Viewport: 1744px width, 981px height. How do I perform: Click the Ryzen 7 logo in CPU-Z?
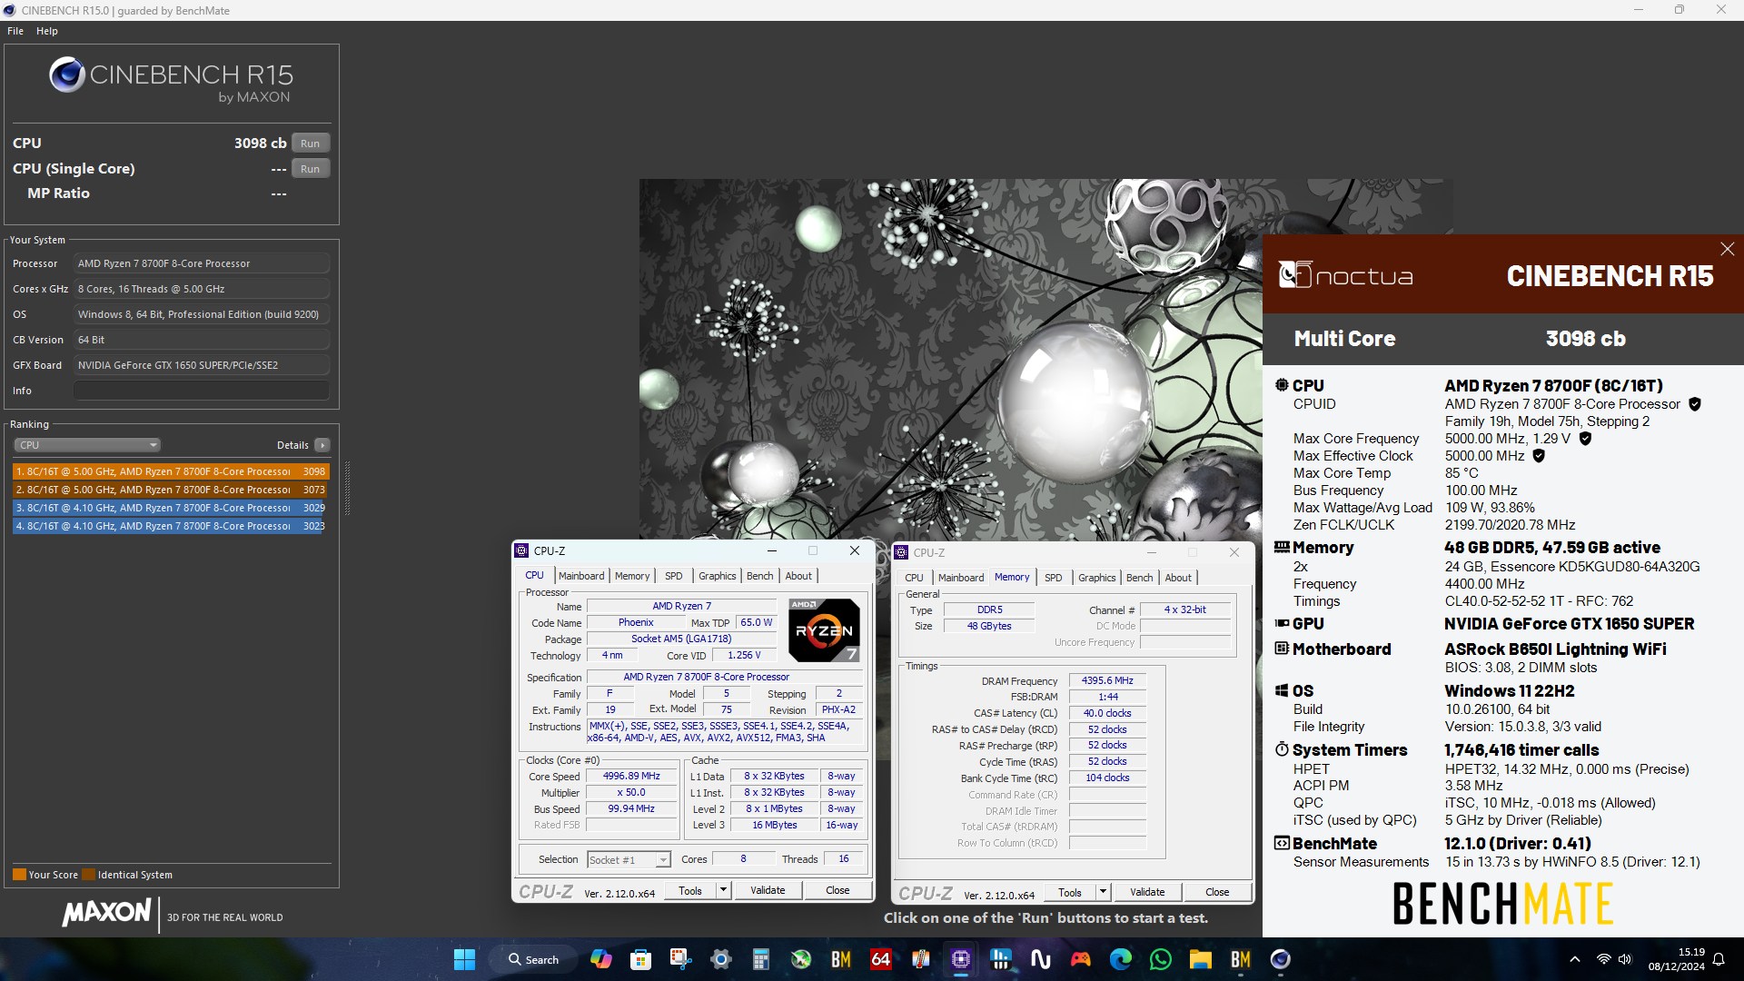click(x=824, y=629)
